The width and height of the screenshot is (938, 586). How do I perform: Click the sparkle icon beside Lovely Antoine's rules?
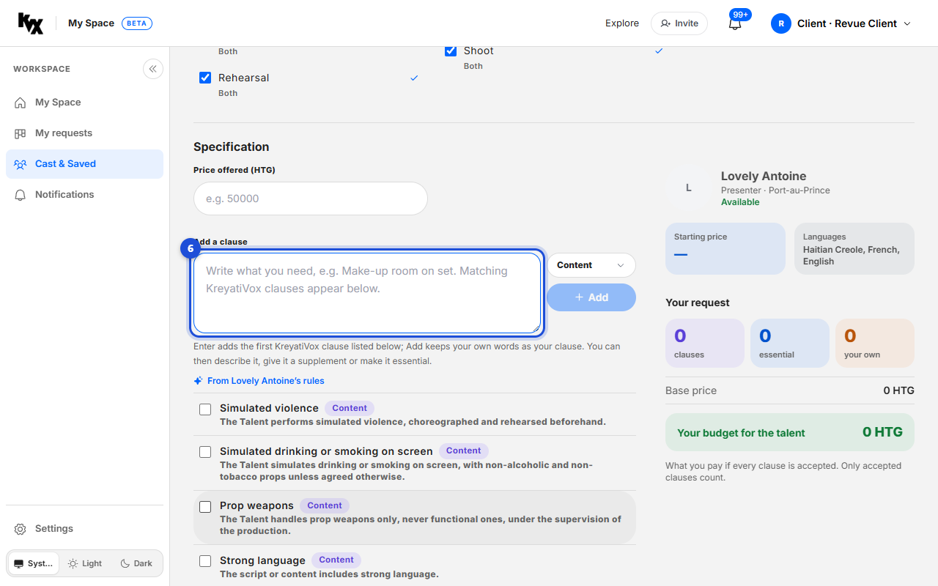198,381
